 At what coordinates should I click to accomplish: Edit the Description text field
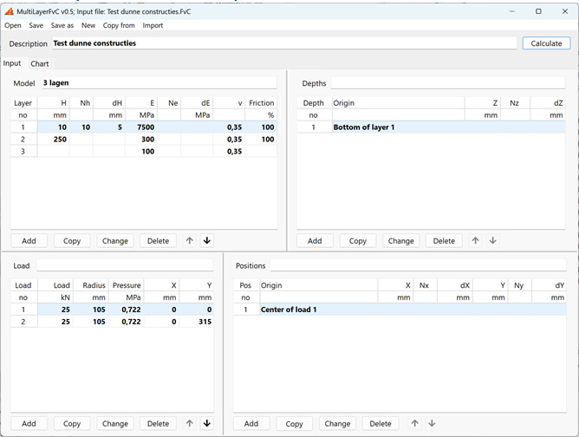click(x=283, y=43)
